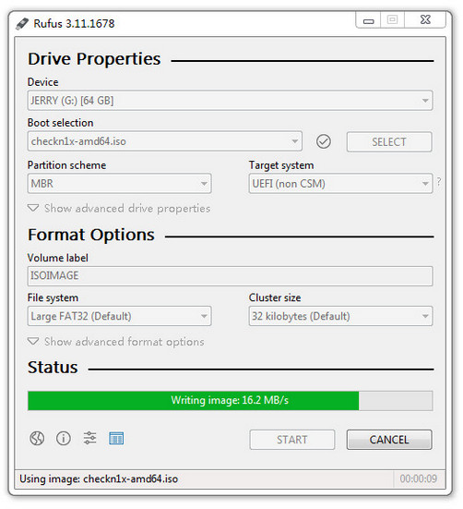
Task: Close the Rufus window
Action: [x=425, y=20]
